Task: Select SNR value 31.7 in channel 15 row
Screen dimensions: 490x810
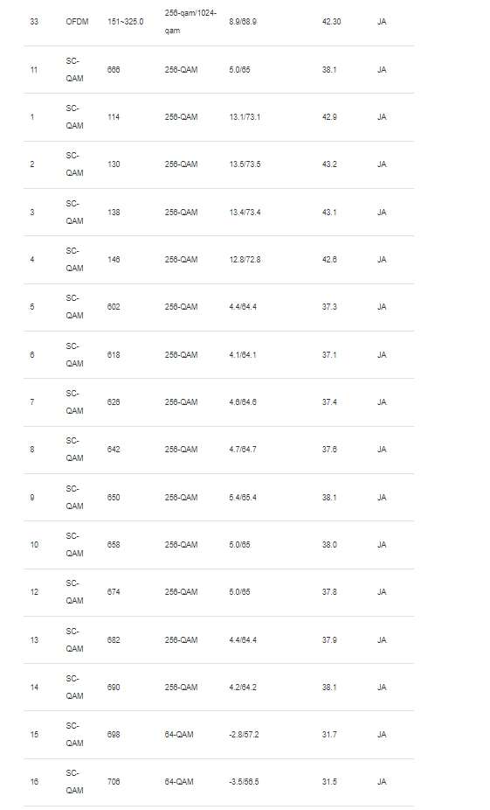Action: point(329,735)
